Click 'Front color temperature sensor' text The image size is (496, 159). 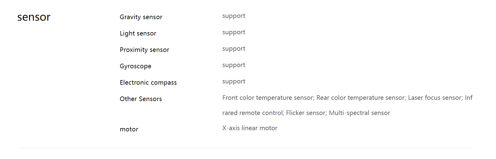coord(267,98)
